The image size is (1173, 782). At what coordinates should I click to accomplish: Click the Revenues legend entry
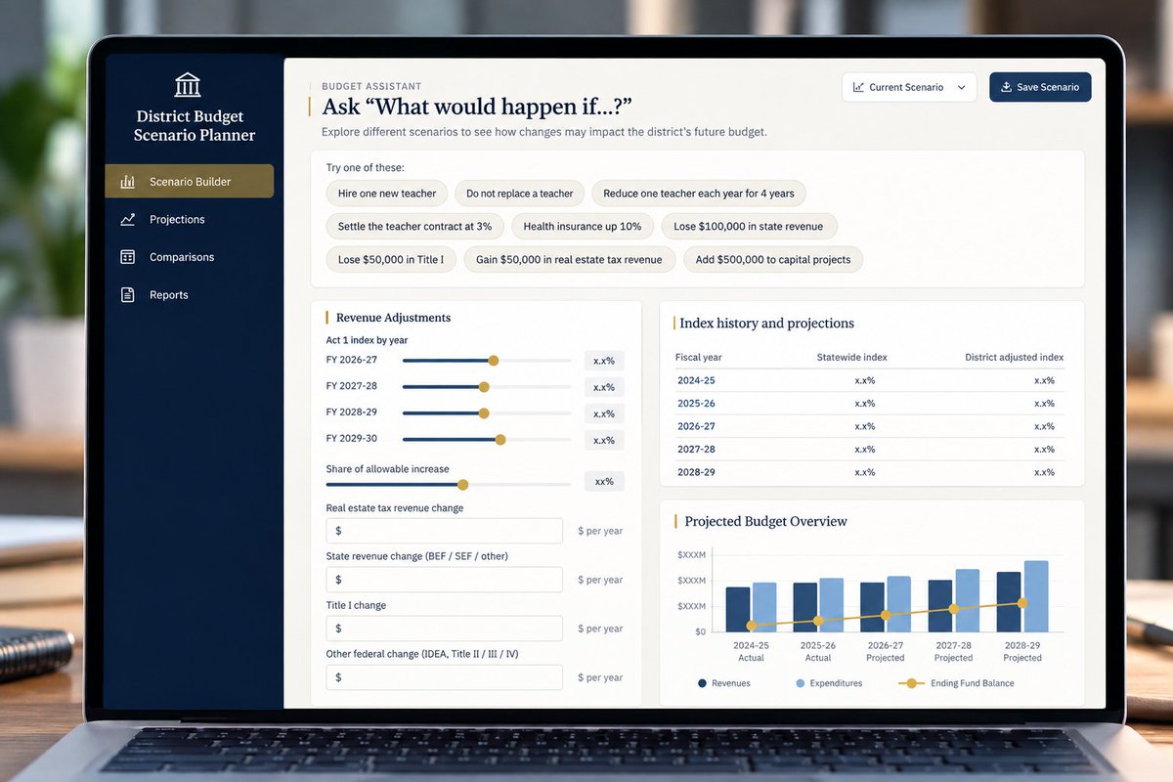click(x=724, y=683)
